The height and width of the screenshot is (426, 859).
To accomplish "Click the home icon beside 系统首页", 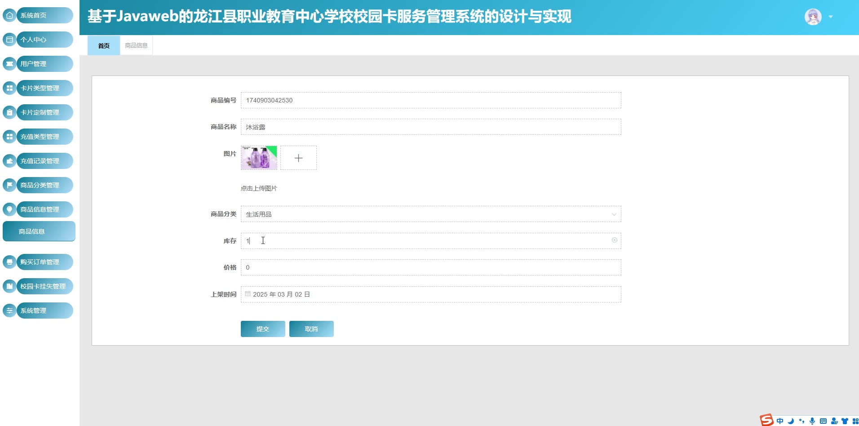I will tap(9, 15).
